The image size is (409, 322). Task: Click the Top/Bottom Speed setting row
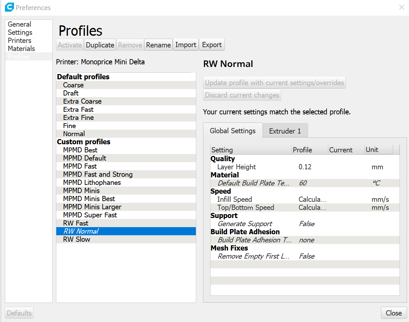pos(305,207)
